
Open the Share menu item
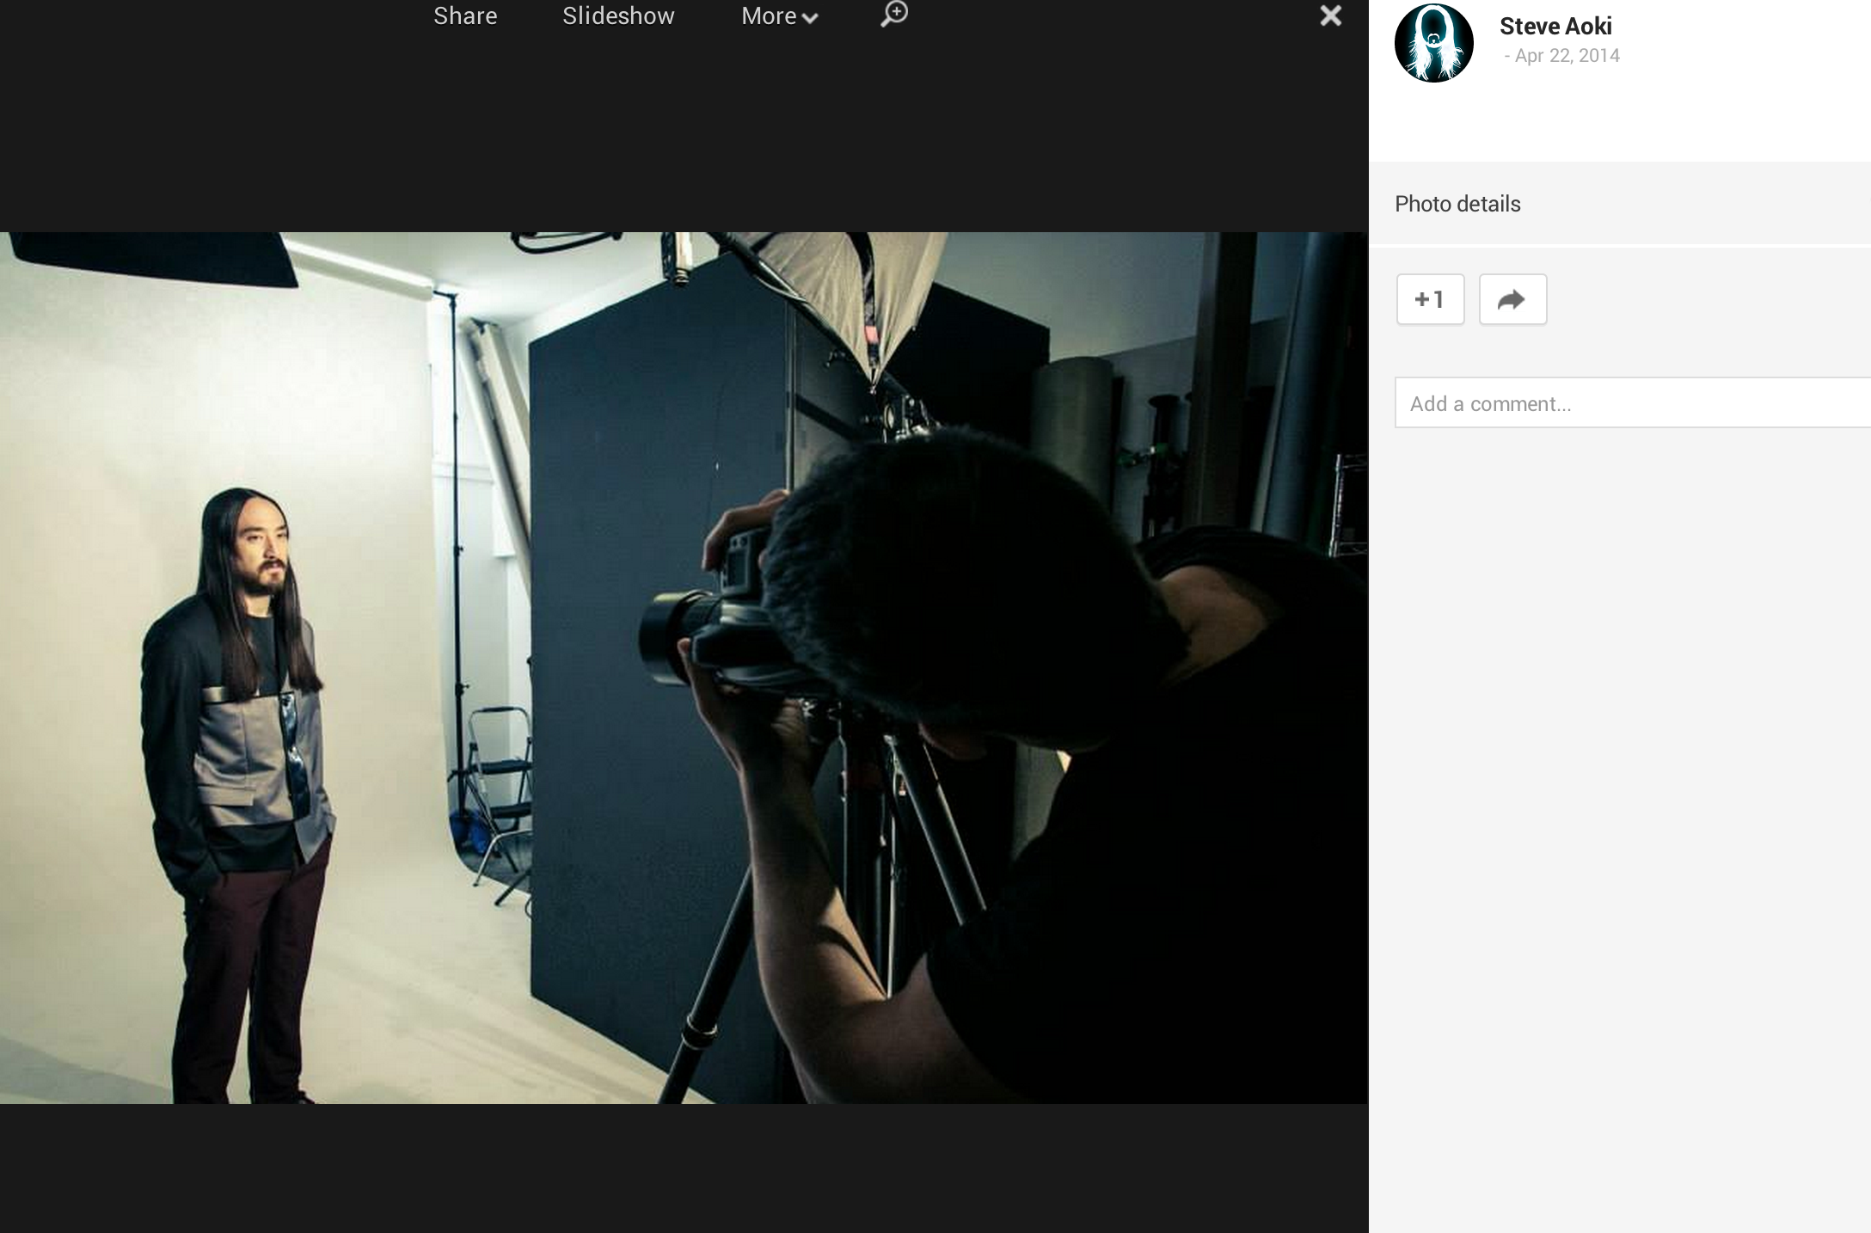[465, 16]
